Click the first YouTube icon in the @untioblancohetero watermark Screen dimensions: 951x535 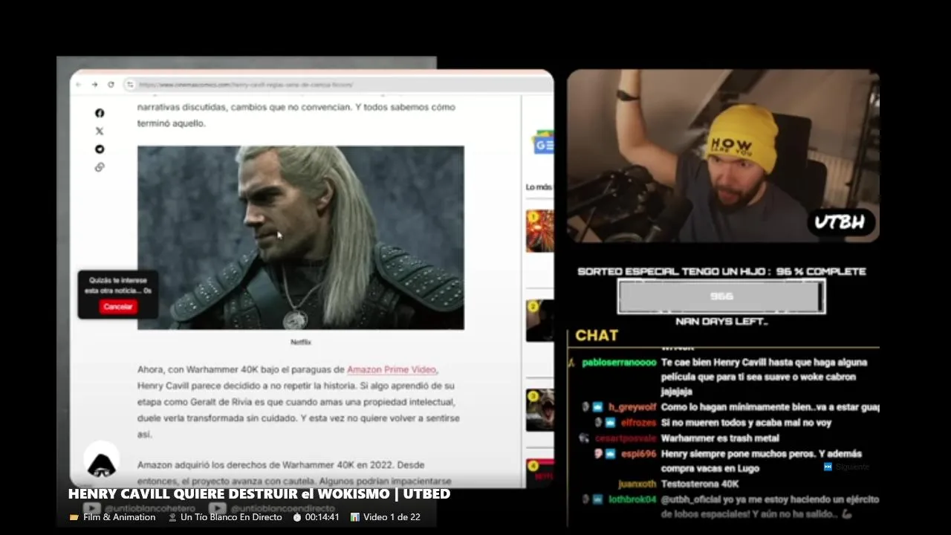(x=91, y=508)
